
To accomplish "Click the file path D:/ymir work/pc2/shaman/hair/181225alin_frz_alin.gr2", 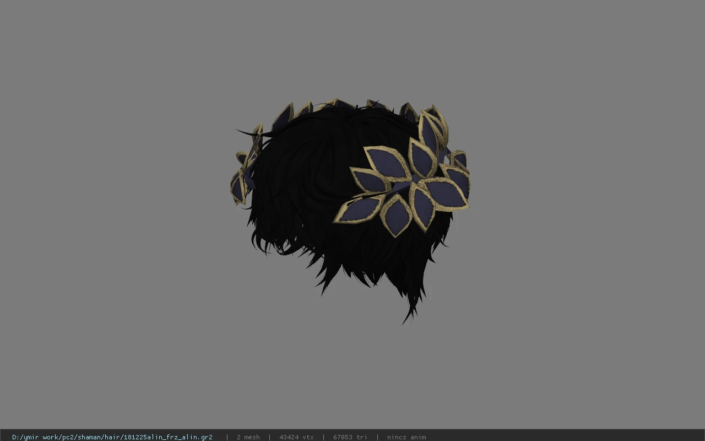I will click(112, 437).
